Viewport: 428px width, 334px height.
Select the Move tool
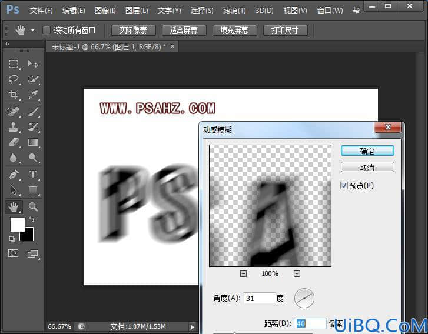33,64
